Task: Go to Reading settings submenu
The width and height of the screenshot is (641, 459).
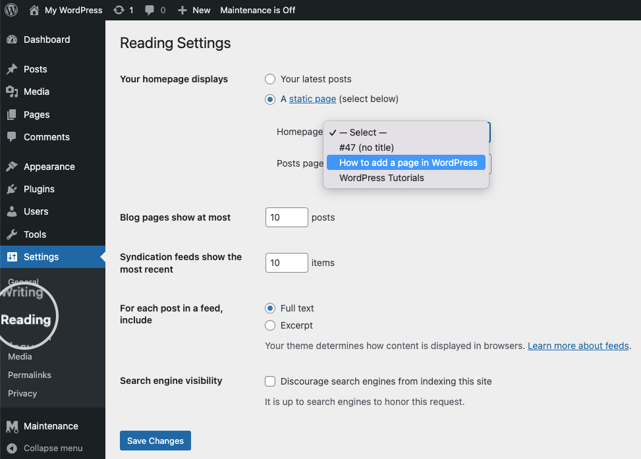Action: [x=26, y=319]
